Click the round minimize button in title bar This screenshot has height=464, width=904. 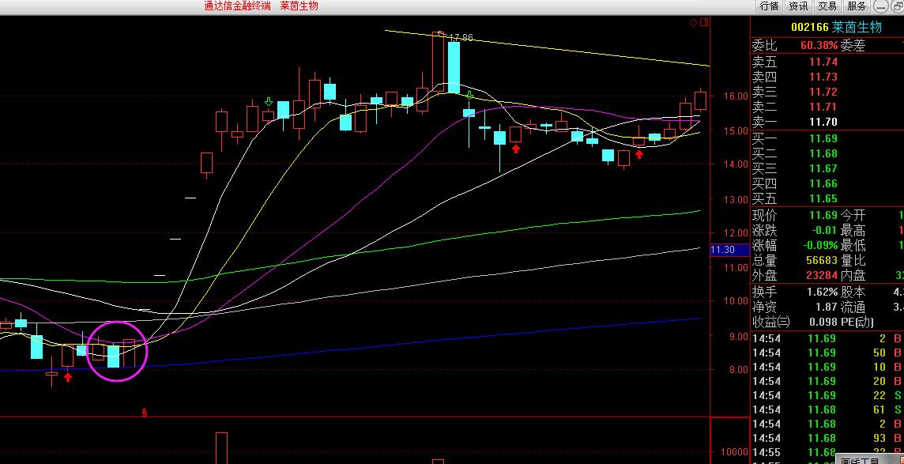881,6
